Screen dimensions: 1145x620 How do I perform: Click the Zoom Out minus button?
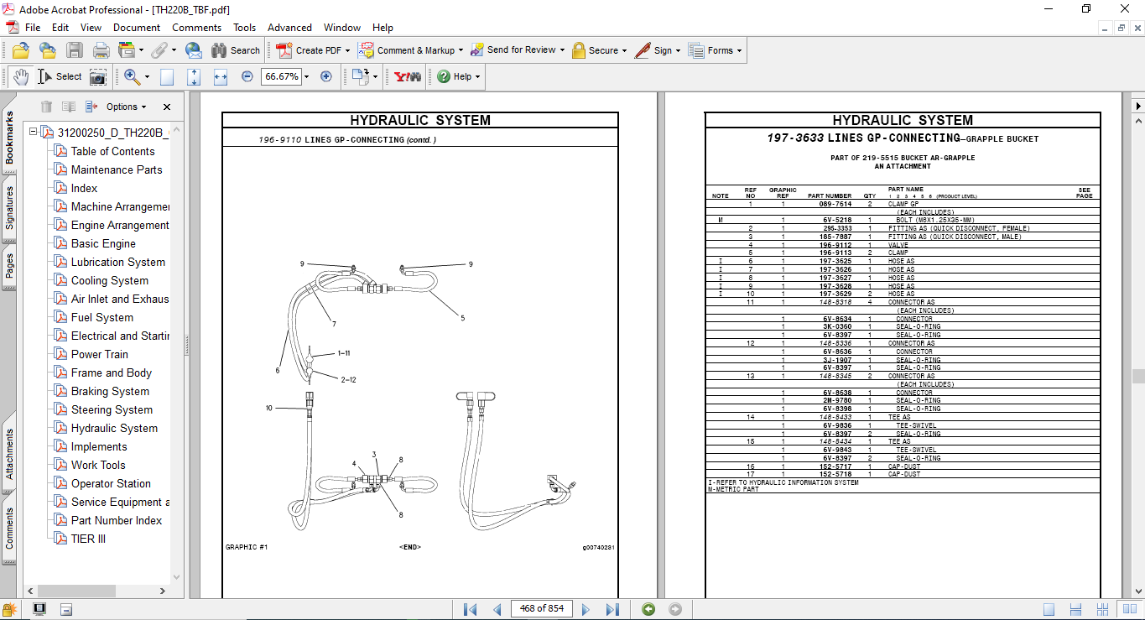point(247,76)
